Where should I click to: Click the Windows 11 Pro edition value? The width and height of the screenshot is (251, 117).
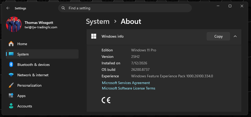click(144, 50)
